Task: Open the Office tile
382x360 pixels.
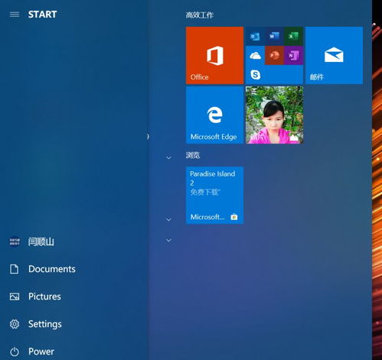Action: click(x=214, y=55)
